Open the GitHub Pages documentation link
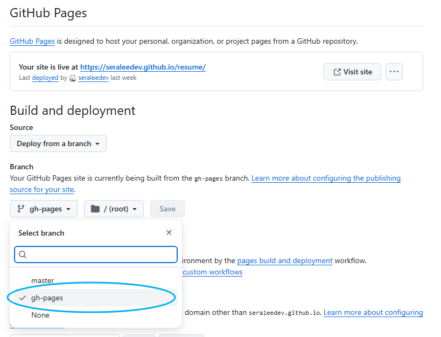 click(32, 42)
